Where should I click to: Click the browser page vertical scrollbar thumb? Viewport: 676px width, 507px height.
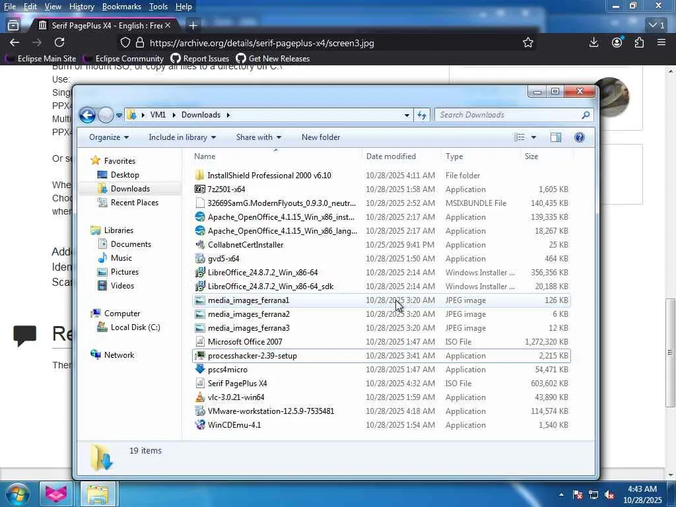point(670,353)
